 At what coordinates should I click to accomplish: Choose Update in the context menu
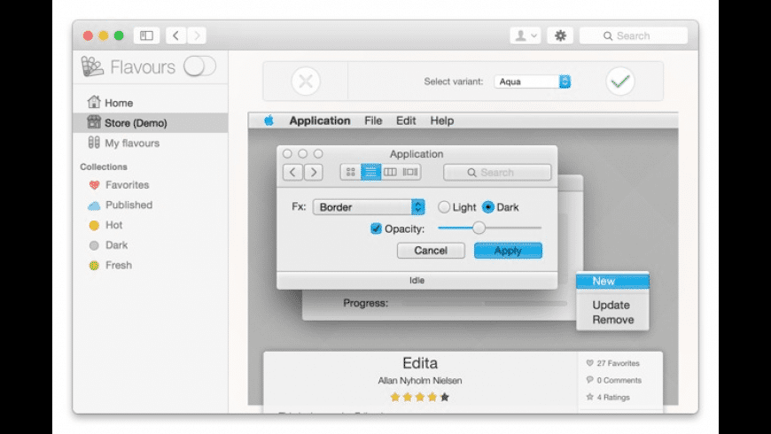[x=612, y=306]
